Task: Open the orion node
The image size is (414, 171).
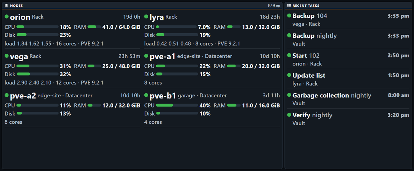Action: point(20,17)
